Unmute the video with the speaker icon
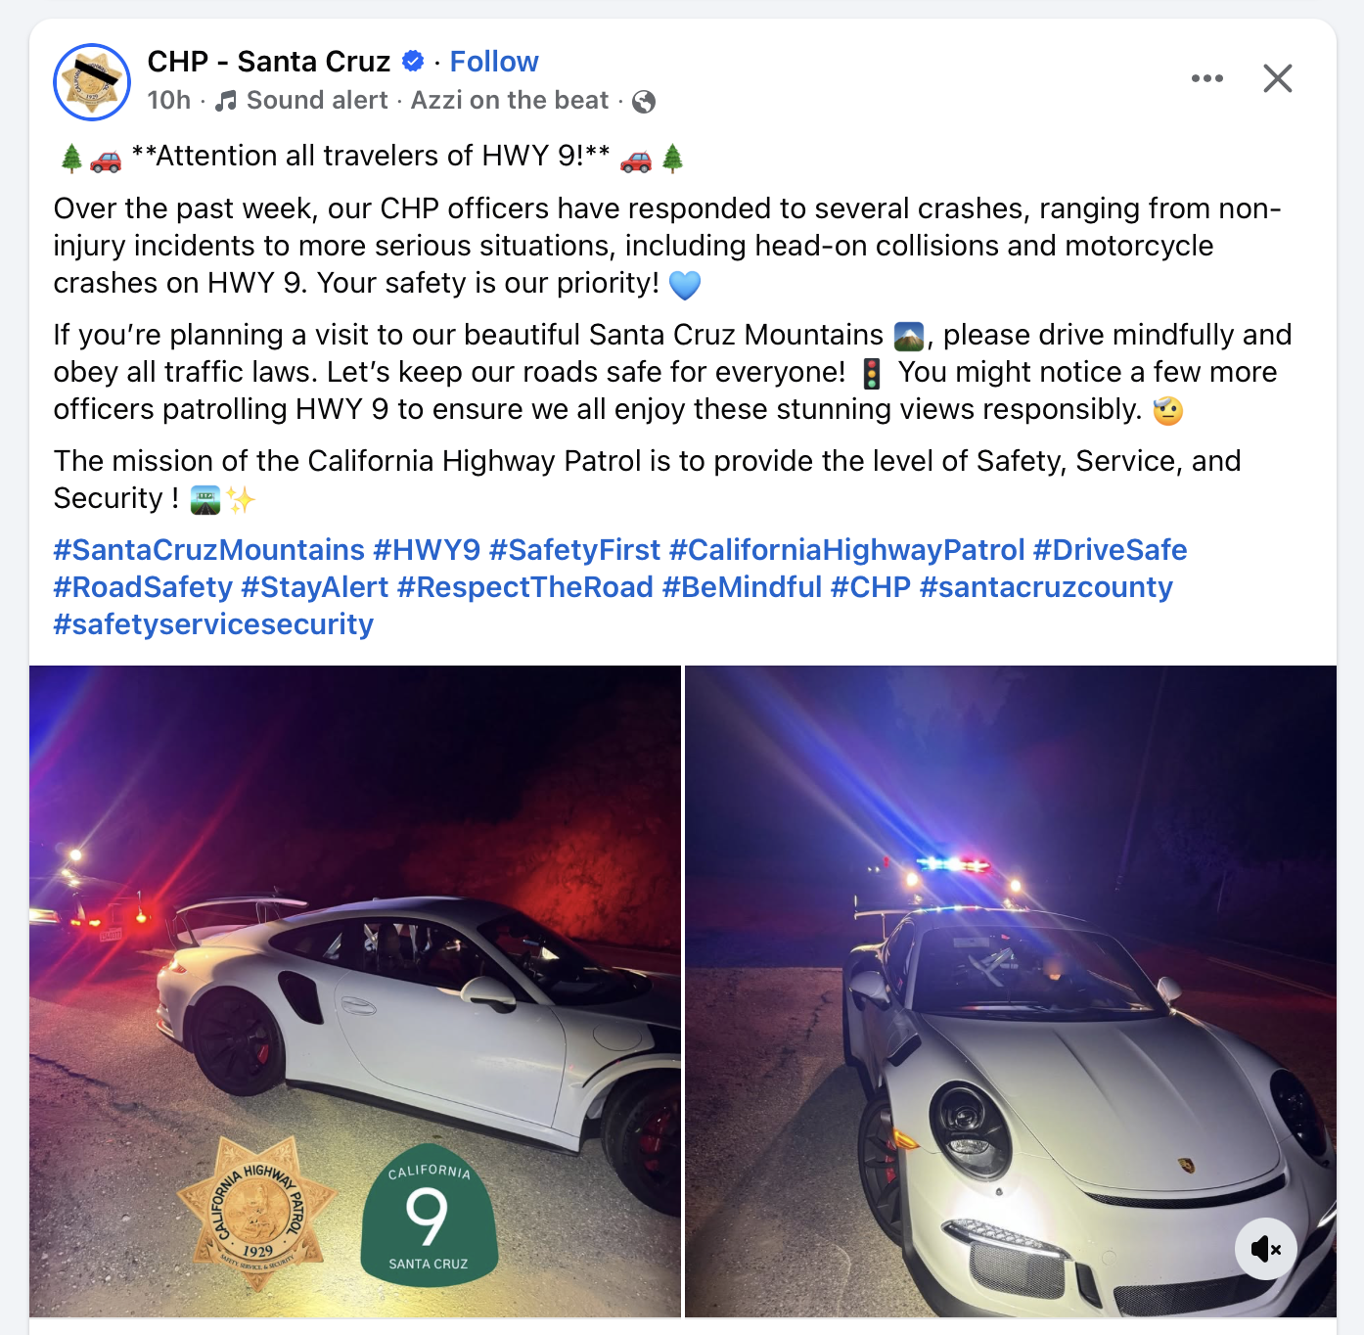Image resolution: width=1364 pixels, height=1335 pixels. pyautogui.click(x=1266, y=1249)
